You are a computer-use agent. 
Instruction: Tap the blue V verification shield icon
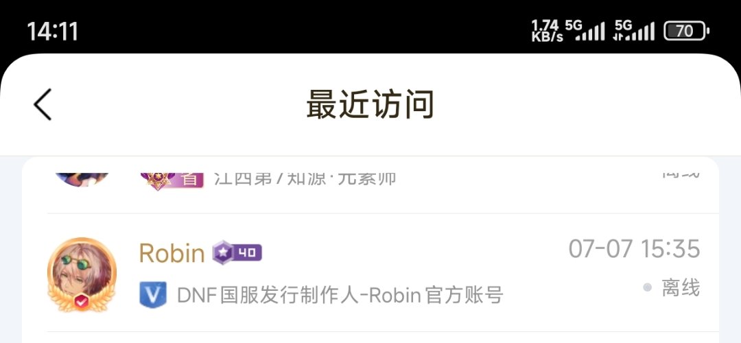click(x=153, y=295)
